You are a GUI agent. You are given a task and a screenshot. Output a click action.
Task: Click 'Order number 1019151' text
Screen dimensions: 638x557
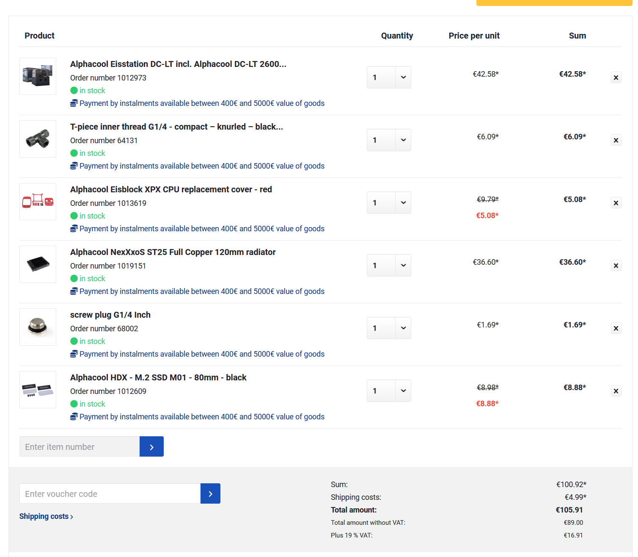[x=108, y=266]
